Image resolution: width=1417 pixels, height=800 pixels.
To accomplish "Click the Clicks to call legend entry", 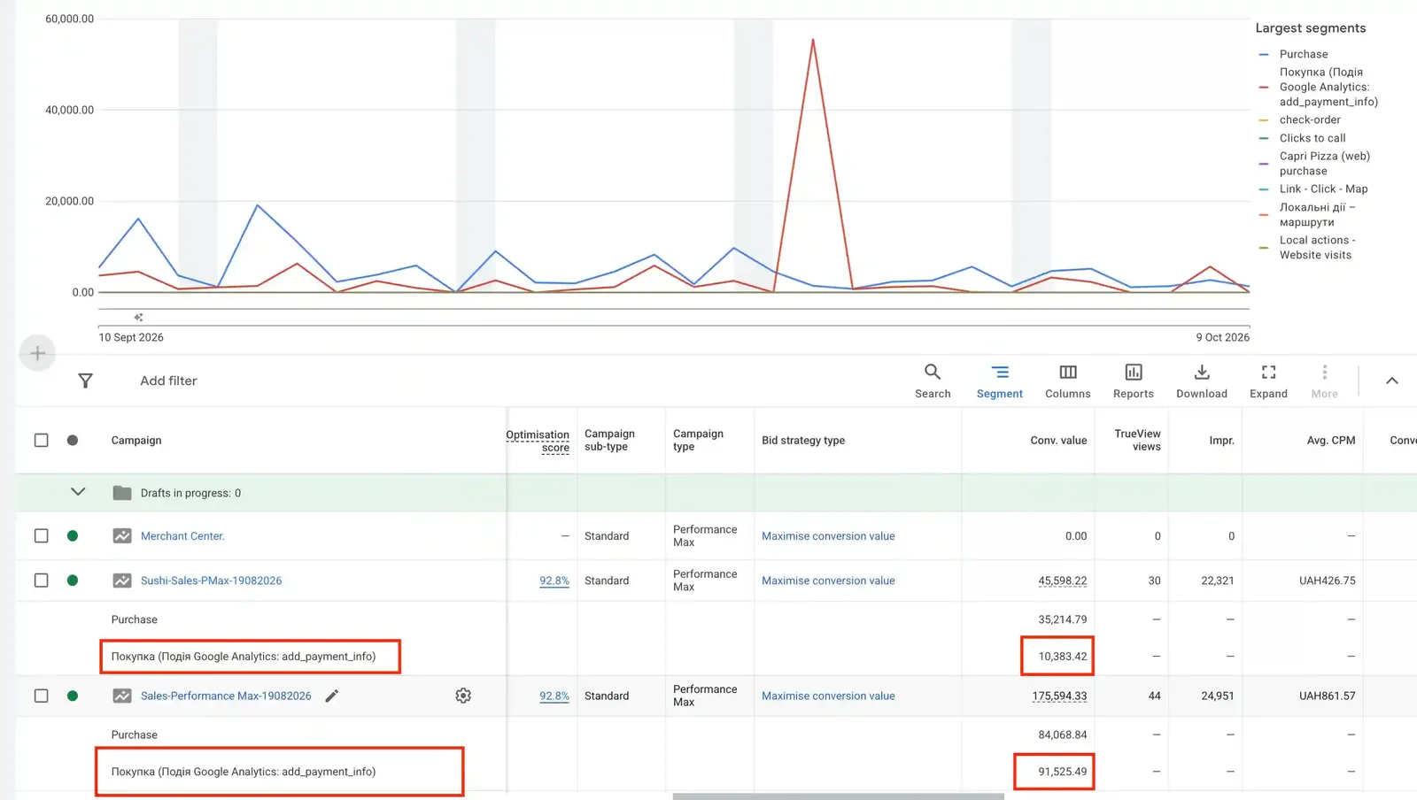I will pyautogui.click(x=1312, y=138).
